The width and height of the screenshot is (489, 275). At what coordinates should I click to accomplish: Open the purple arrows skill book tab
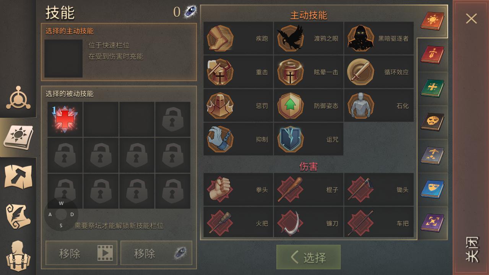(432, 223)
